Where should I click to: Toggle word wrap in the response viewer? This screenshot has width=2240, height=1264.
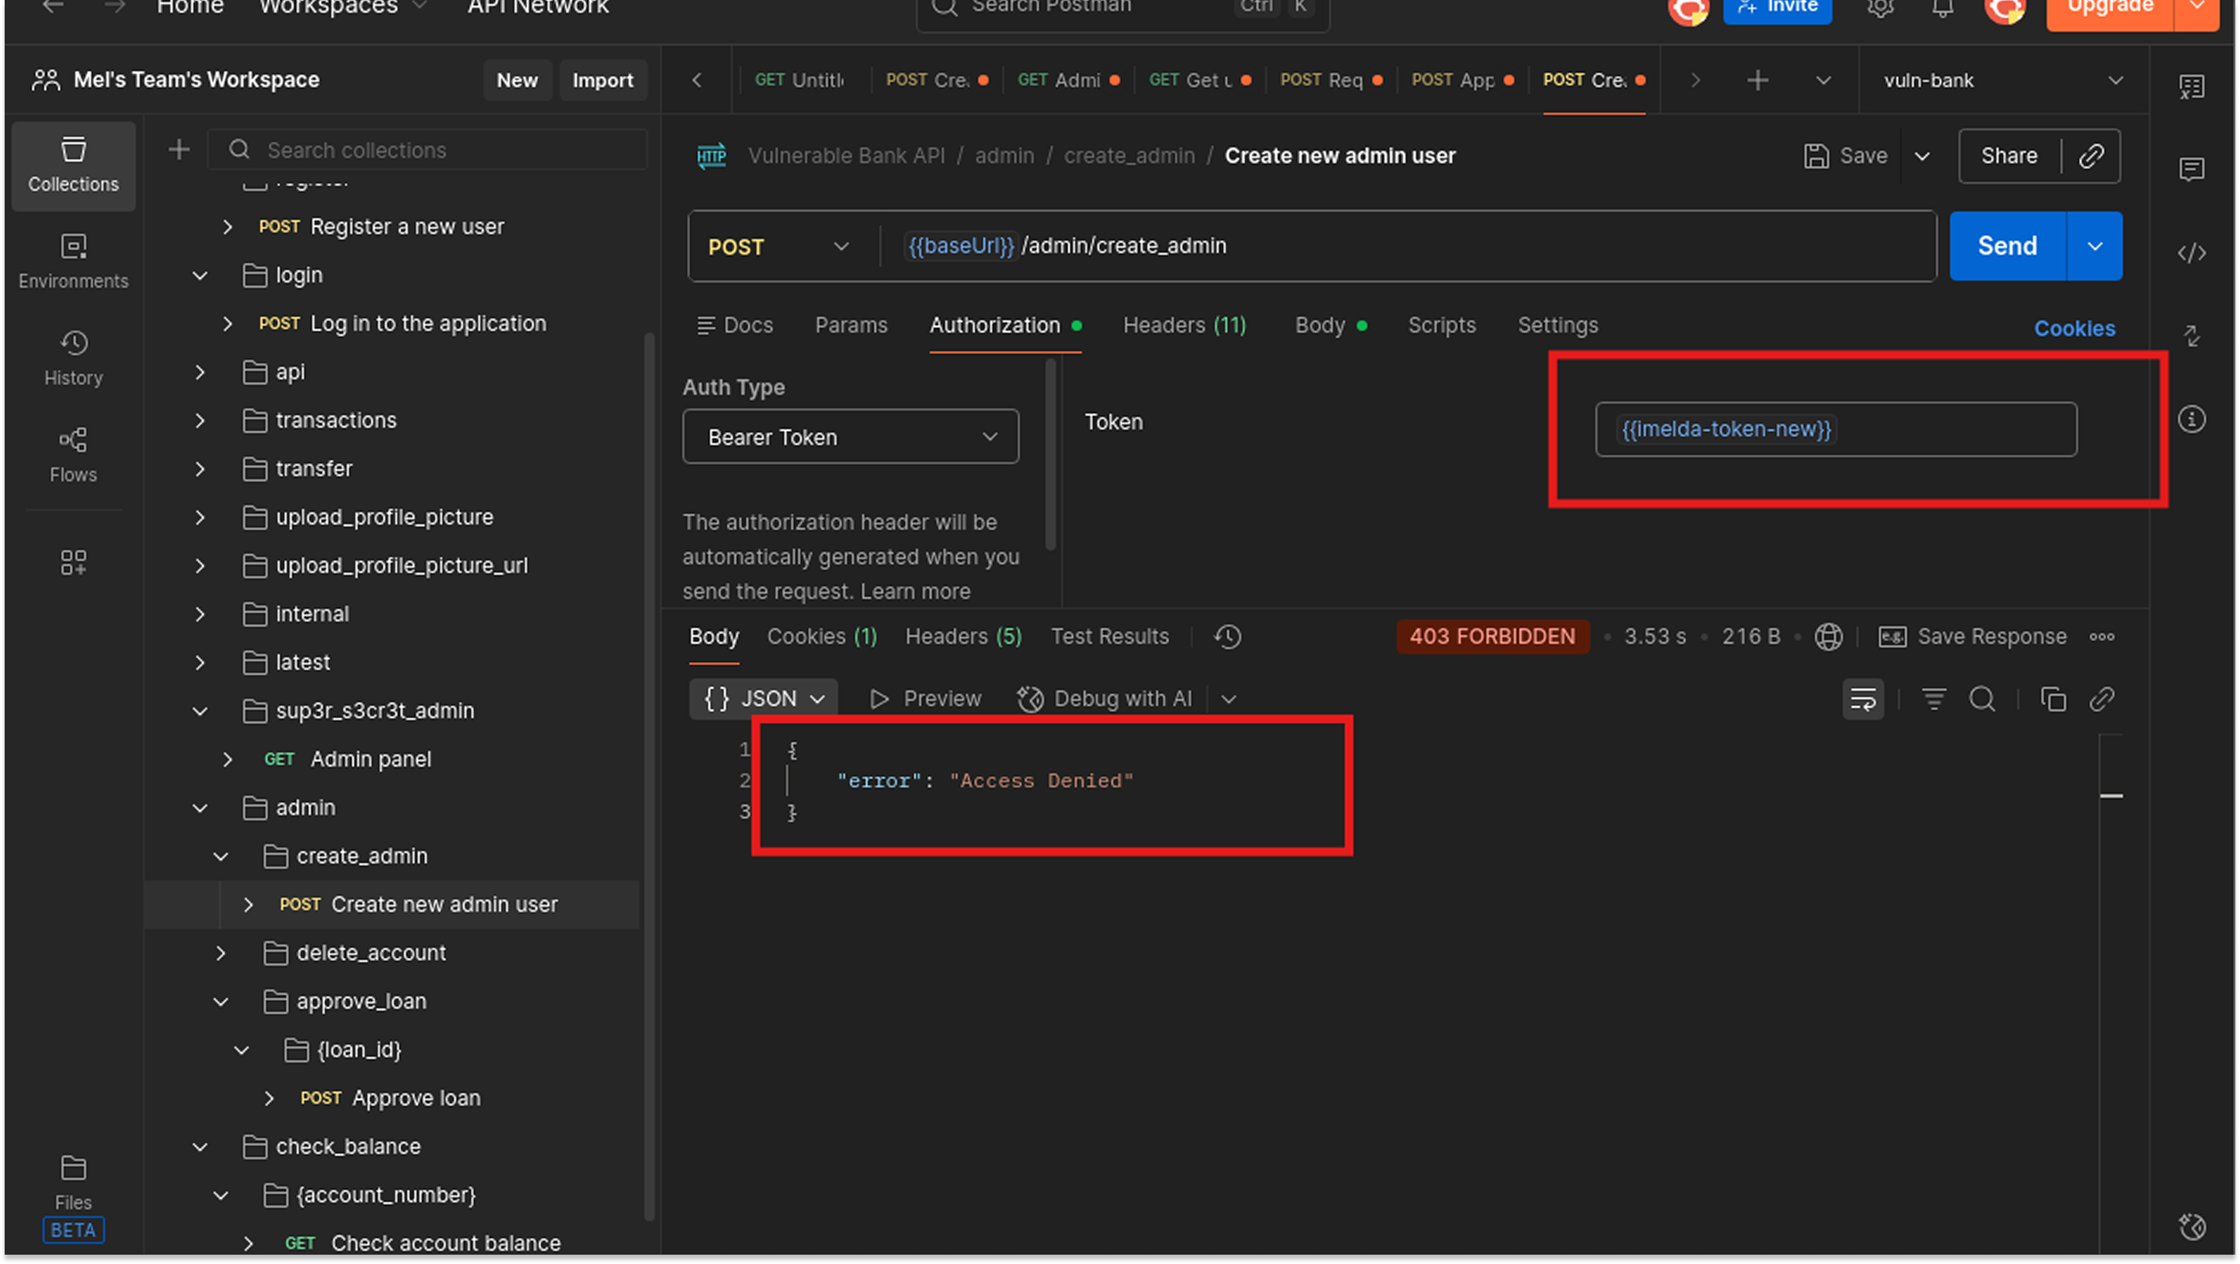[x=1862, y=699]
